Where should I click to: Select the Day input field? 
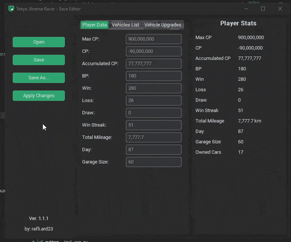pos(154,150)
